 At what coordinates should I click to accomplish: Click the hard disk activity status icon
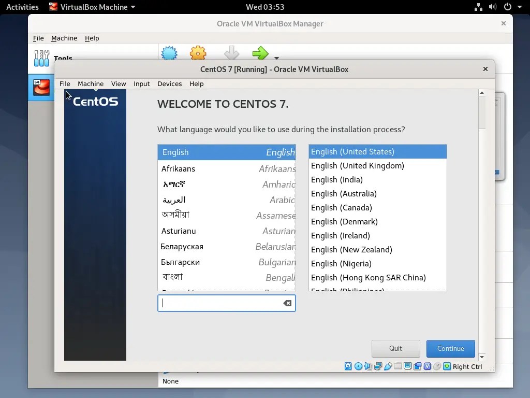[x=348, y=366]
